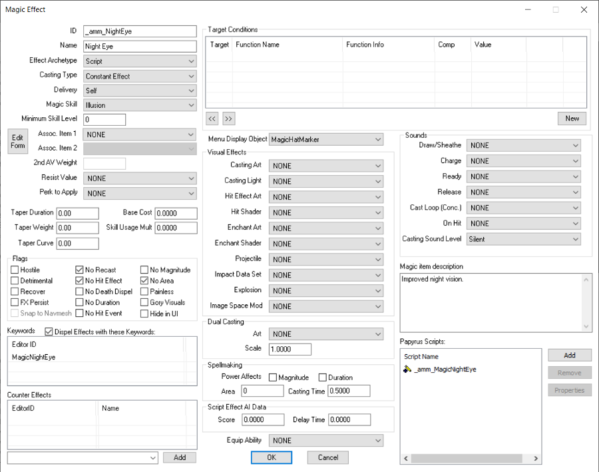Click the description box scroll down arrow

point(586,326)
